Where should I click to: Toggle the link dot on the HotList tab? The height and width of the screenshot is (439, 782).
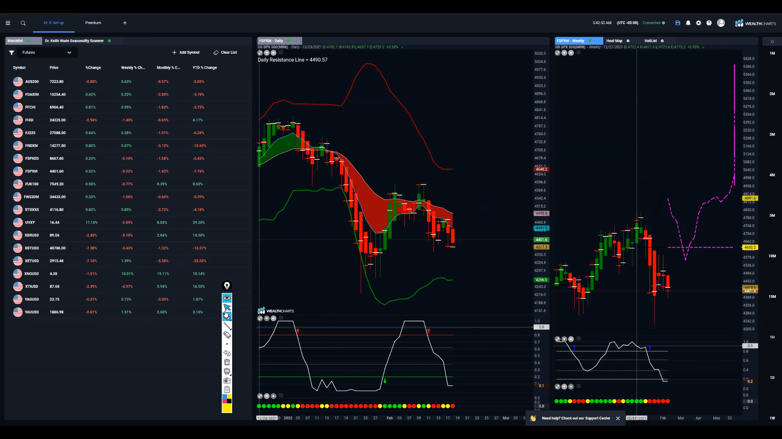(x=662, y=41)
